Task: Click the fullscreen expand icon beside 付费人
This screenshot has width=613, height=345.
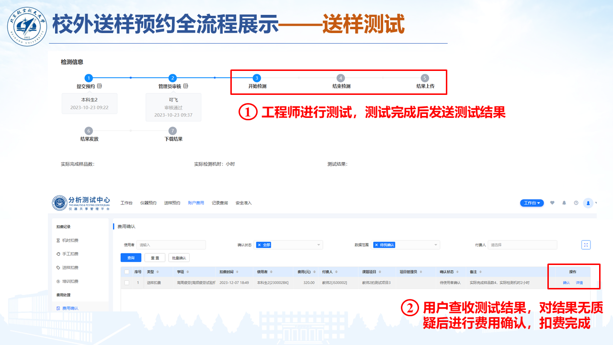Action: (586, 245)
